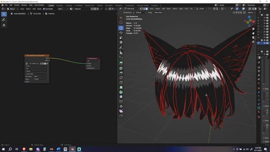Activate the Rotate tool in viewport toolbar
The width and height of the screenshot is (270, 152).
121,33
